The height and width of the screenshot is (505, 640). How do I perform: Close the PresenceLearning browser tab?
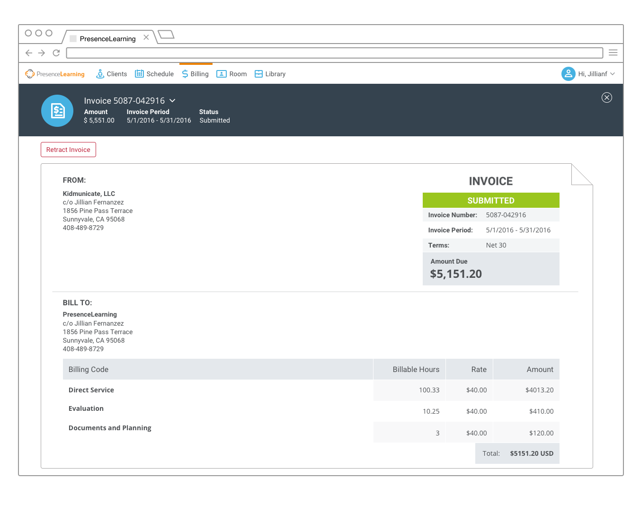[x=146, y=37]
